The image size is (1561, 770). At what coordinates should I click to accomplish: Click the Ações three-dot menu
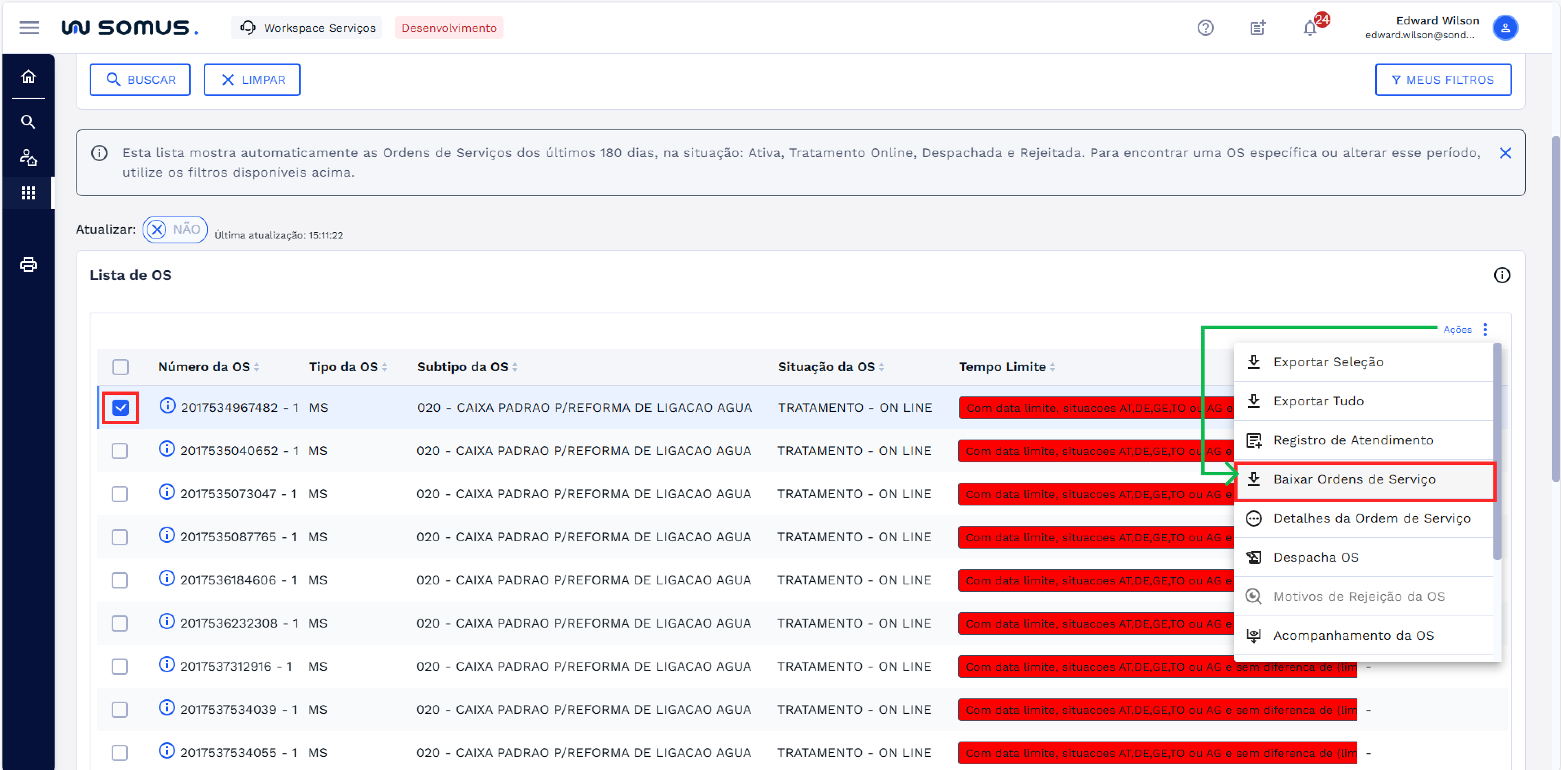point(1485,329)
